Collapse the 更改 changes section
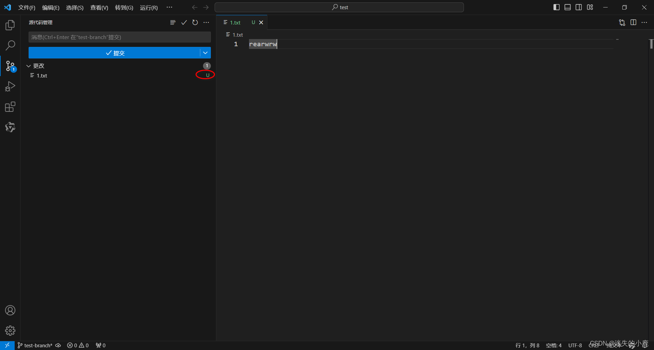Viewport: 654px width, 350px height. (x=29, y=66)
